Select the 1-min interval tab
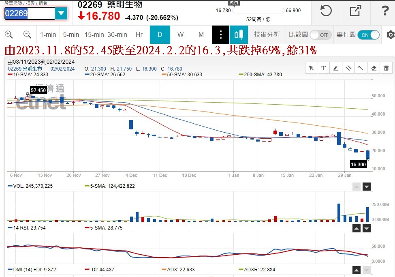Viewport: 395px width, 277px height. point(48,34)
